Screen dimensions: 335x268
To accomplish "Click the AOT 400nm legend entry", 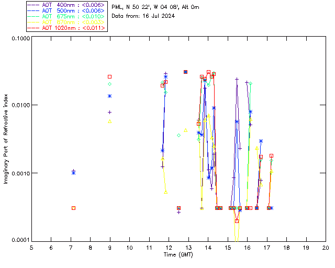I will point(66,5).
